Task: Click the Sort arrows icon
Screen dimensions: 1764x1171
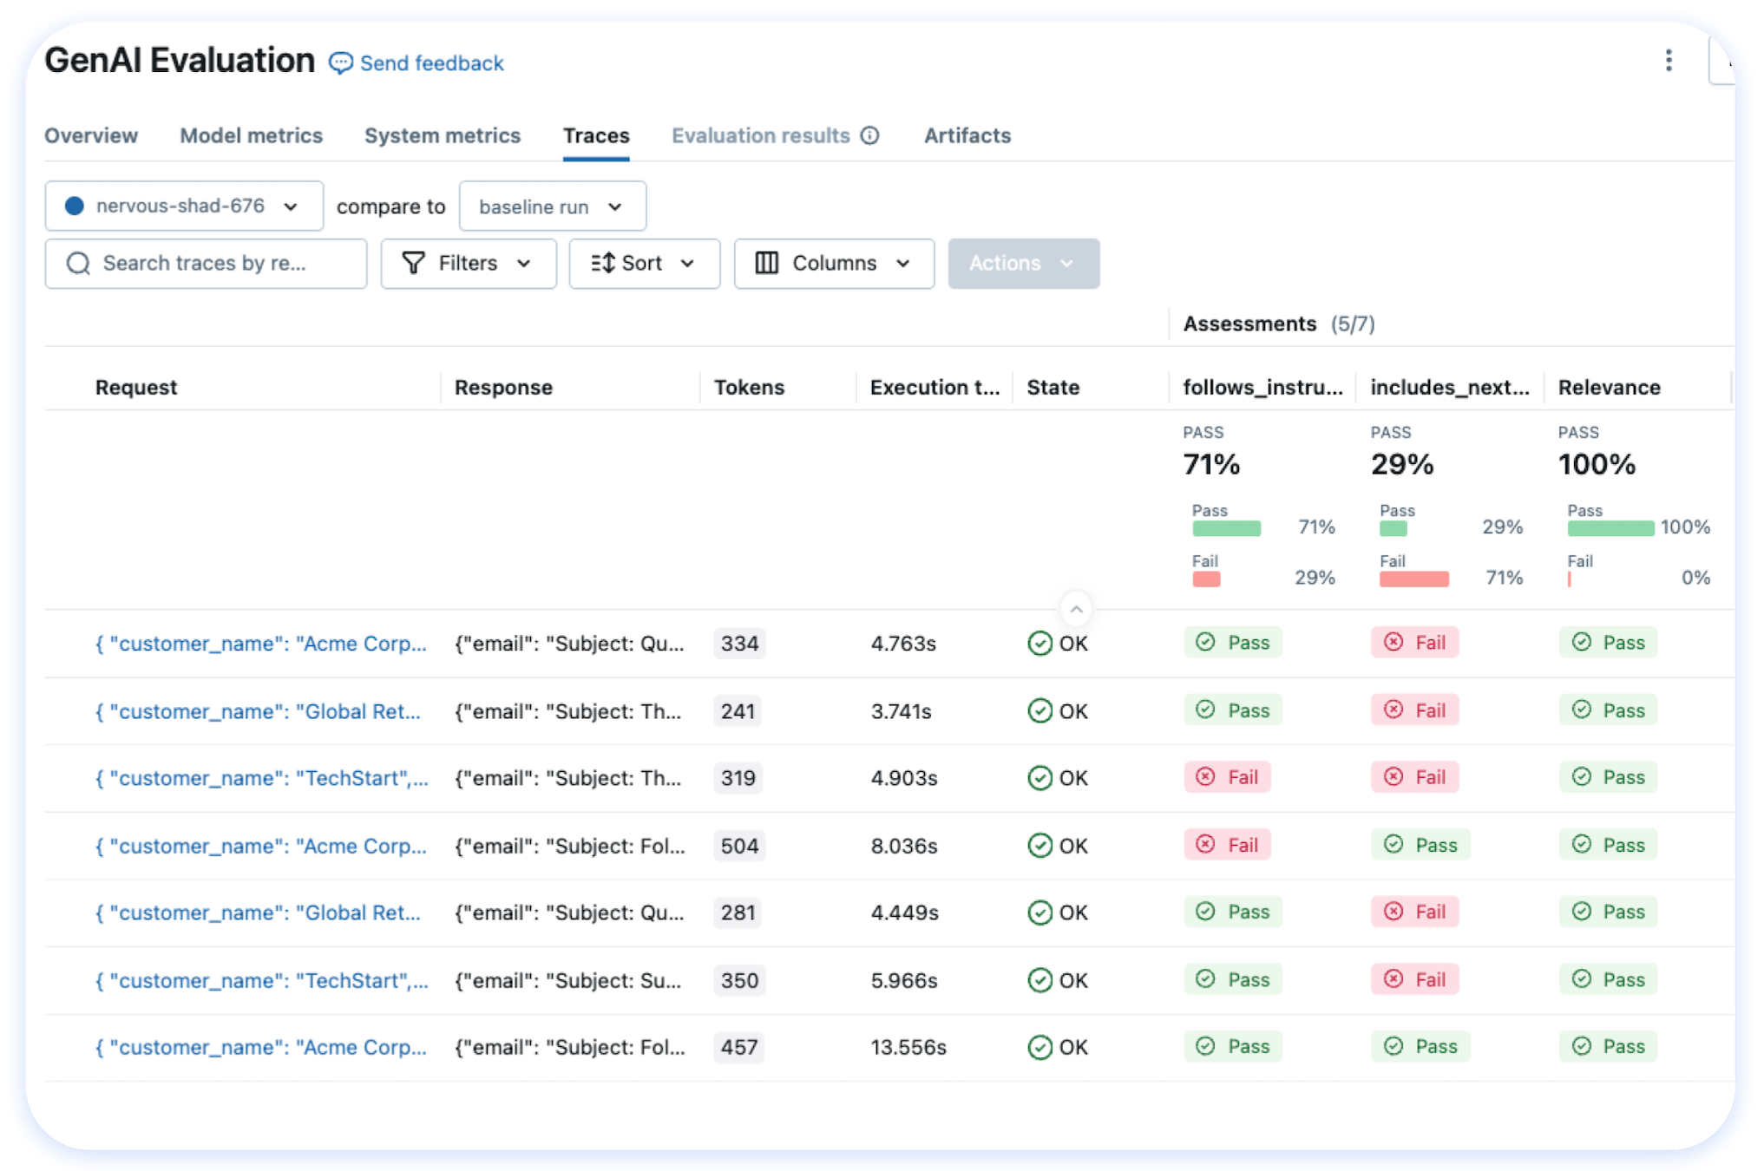Action: coord(603,263)
